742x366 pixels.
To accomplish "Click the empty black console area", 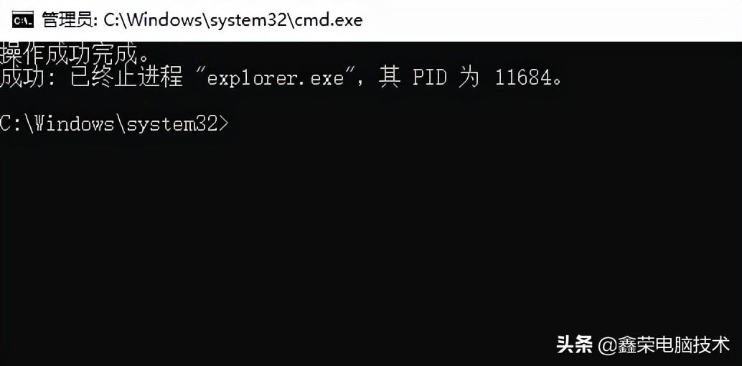I will 371,227.
